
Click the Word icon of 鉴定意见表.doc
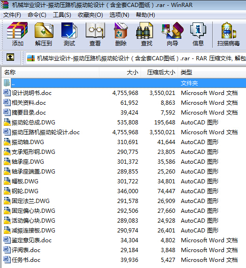tap(7, 240)
